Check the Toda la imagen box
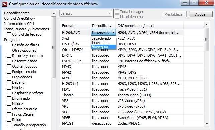The width and height of the screenshot is (215, 130). pos(117,12)
